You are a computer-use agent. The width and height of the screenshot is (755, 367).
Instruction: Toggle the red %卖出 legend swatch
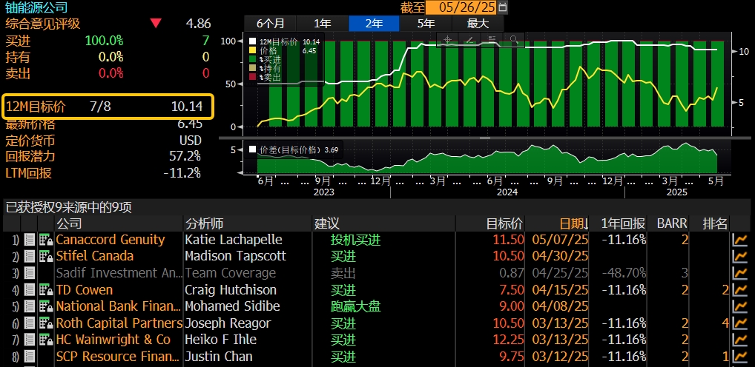point(253,77)
